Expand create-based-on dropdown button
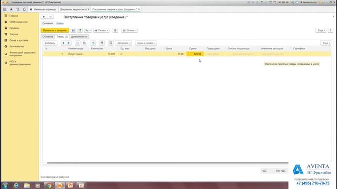Image resolution: width=337 pixels, height=189 pixels. pos(88,30)
